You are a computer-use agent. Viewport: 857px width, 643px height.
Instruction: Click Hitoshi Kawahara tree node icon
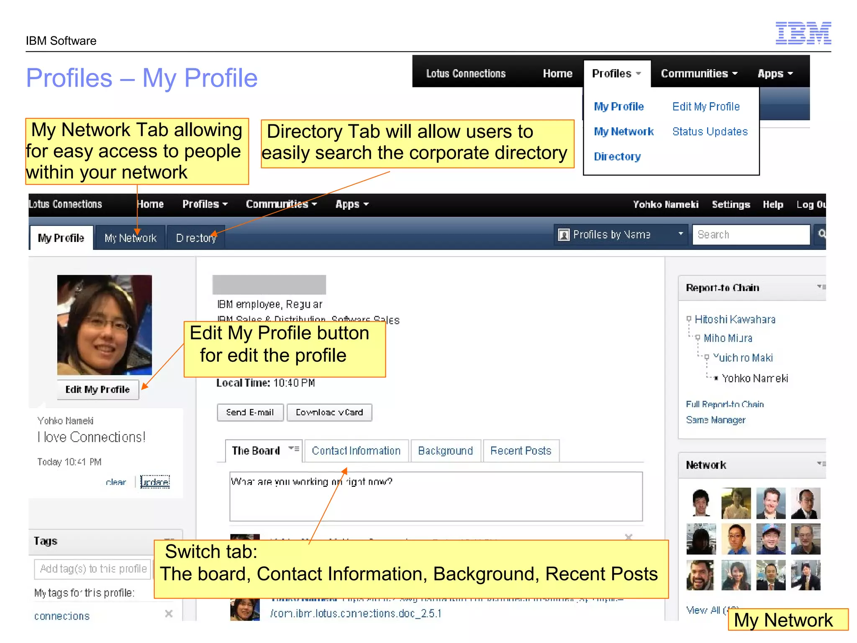[689, 319]
